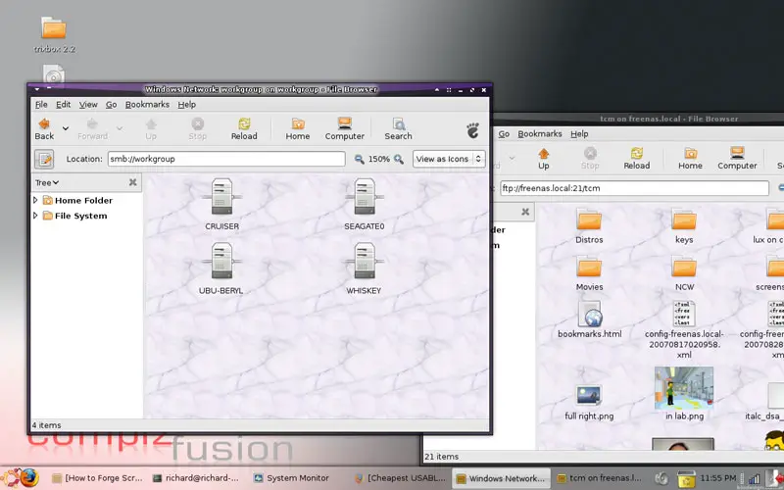Click Up in the freenas File Browser
The width and height of the screenshot is (784, 490).
(544, 158)
